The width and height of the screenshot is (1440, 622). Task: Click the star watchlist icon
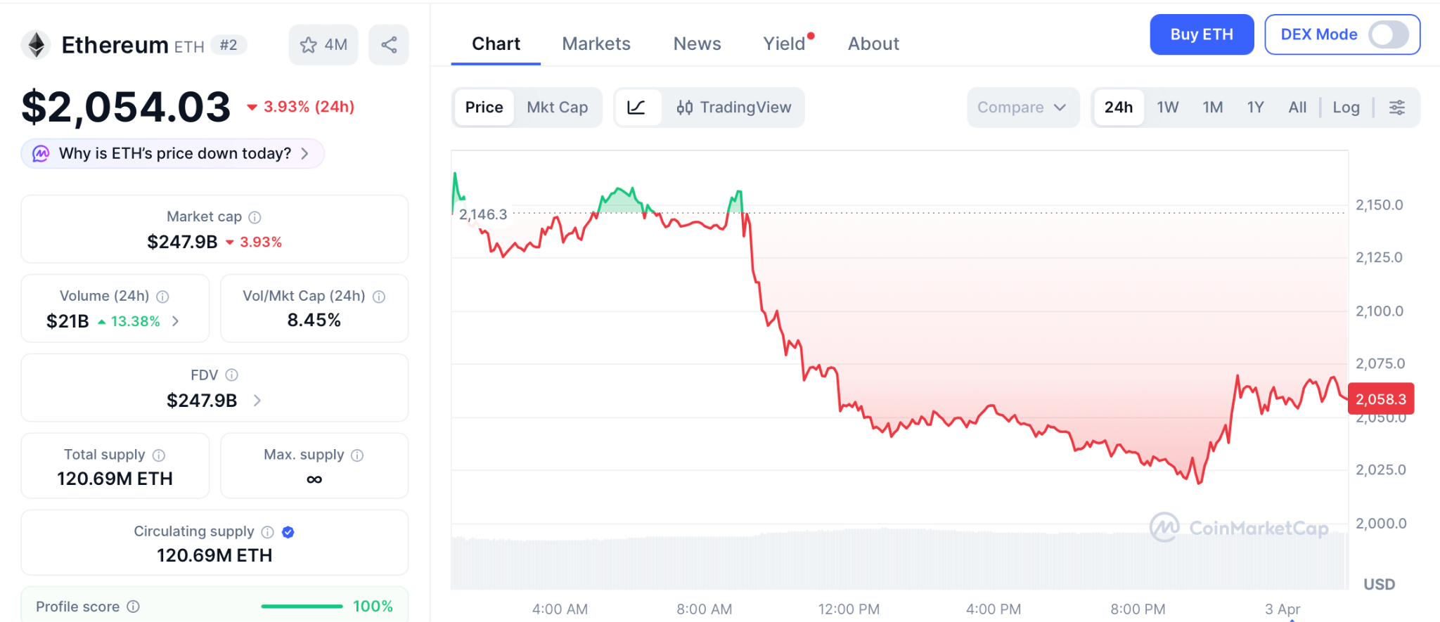(309, 45)
